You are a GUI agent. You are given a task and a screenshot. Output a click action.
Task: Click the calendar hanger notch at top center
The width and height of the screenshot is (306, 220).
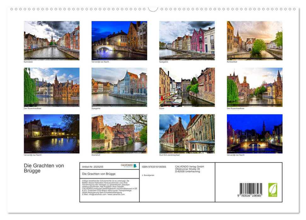coord(153,9)
